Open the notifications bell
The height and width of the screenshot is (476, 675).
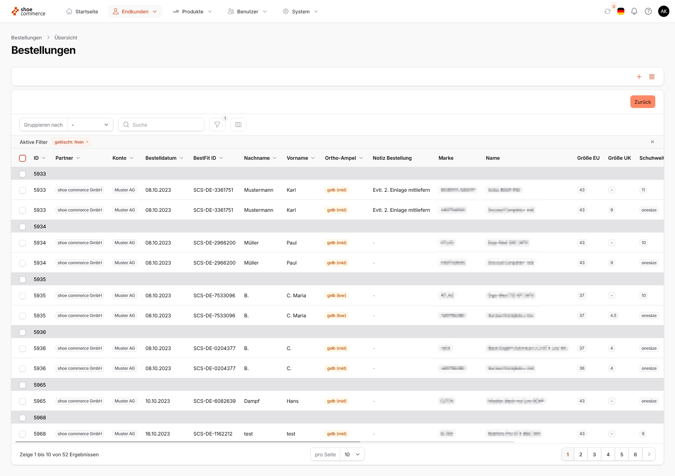point(634,11)
